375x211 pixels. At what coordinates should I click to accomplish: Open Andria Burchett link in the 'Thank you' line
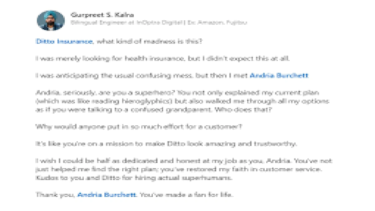pyautogui.click(x=107, y=195)
